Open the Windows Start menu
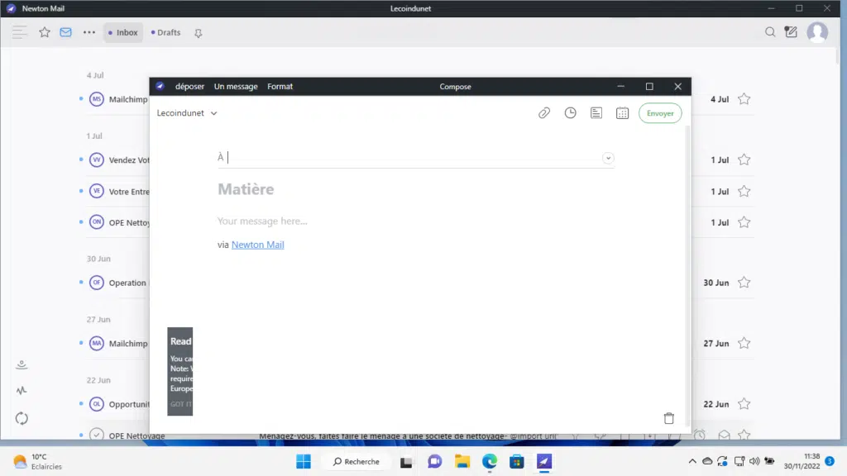This screenshot has height=476, width=847. [304, 461]
